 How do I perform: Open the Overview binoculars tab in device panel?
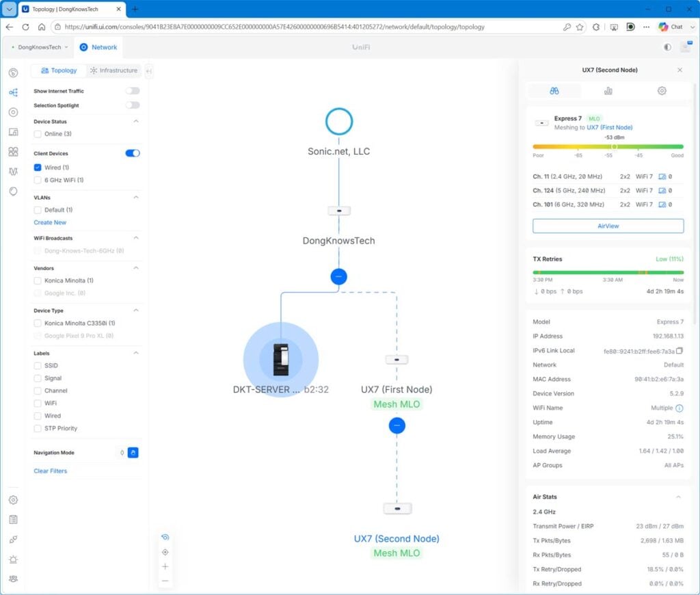(x=554, y=91)
